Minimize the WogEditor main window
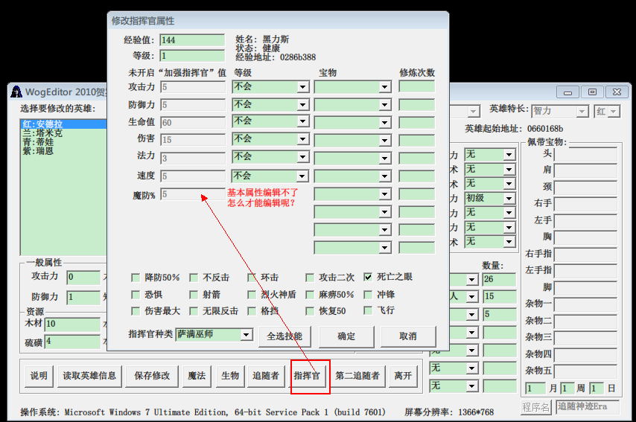Screen dimensions: 636x422 567,92
